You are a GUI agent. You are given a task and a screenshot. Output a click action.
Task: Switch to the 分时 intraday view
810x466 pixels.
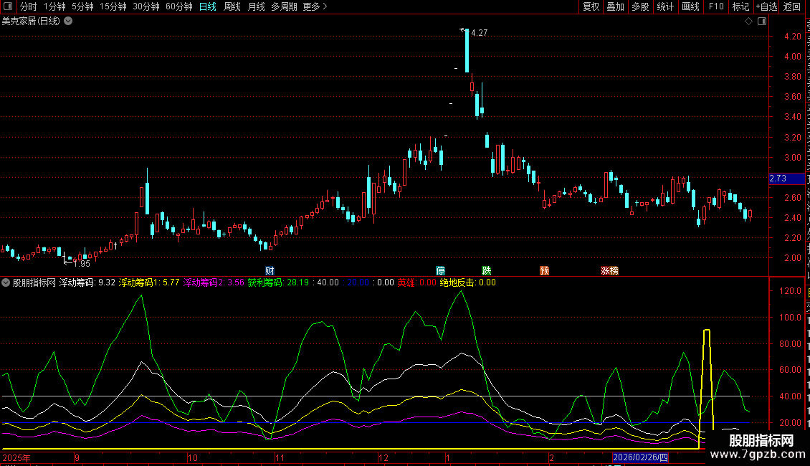pyautogui.click(x=28, y=7)
